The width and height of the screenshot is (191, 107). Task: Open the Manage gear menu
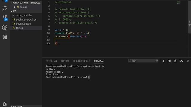click(5, 104)
